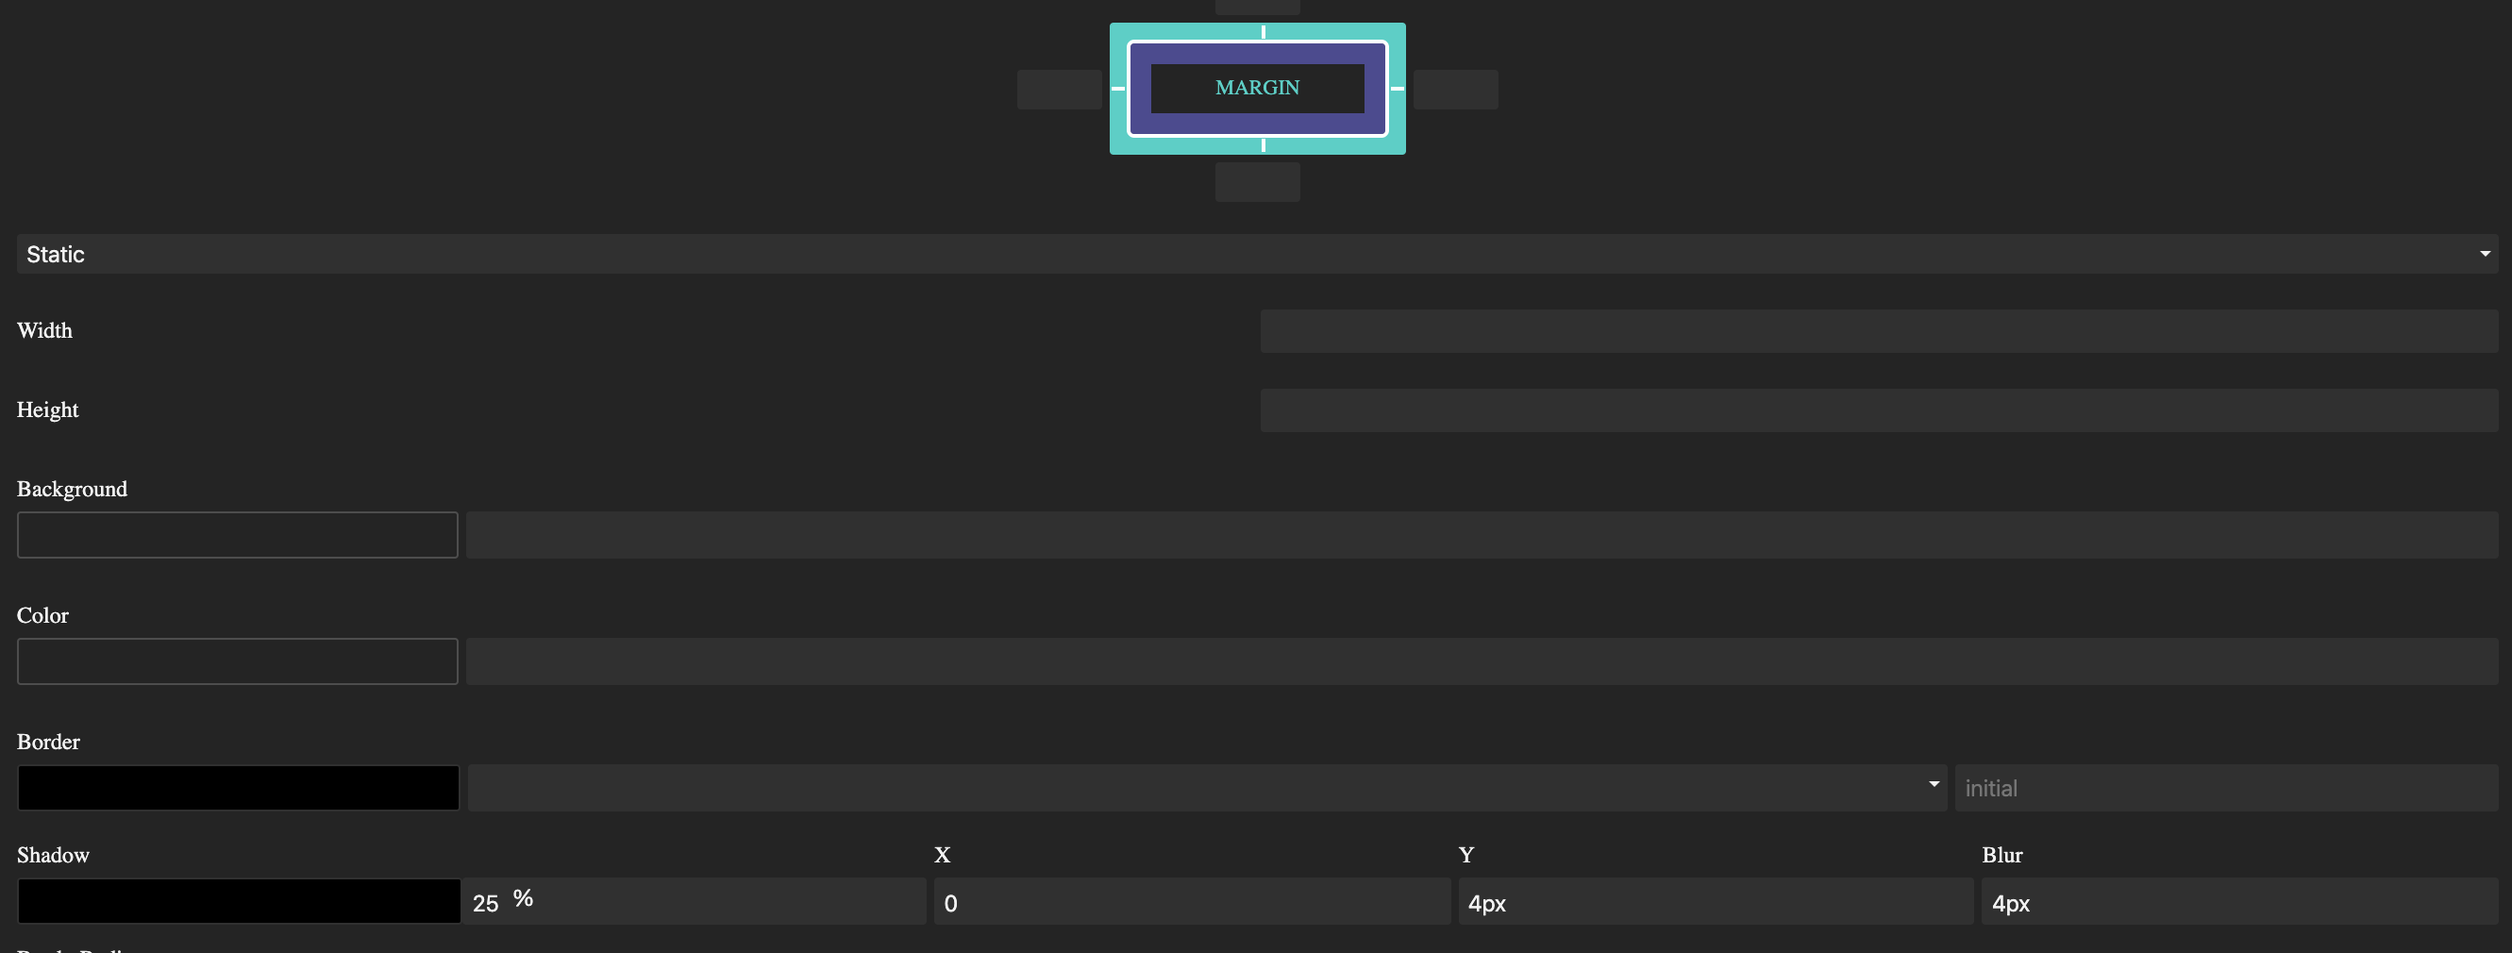
Task: Edit the top margin value box
Action: click(x=1257, y=3)
